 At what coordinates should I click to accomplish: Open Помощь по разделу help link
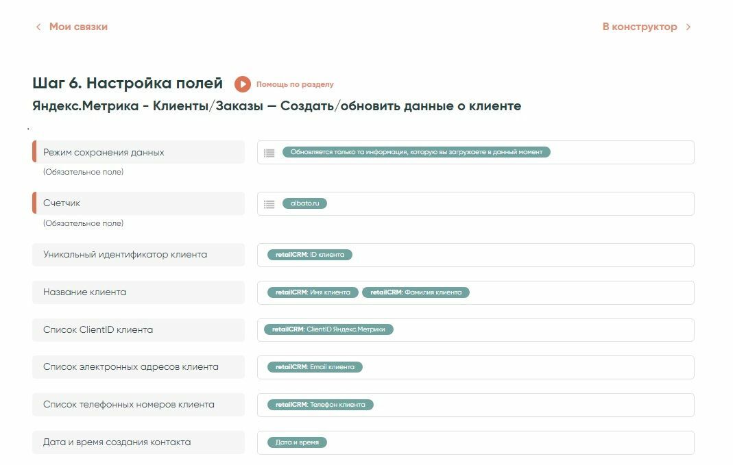coord(295,84)
